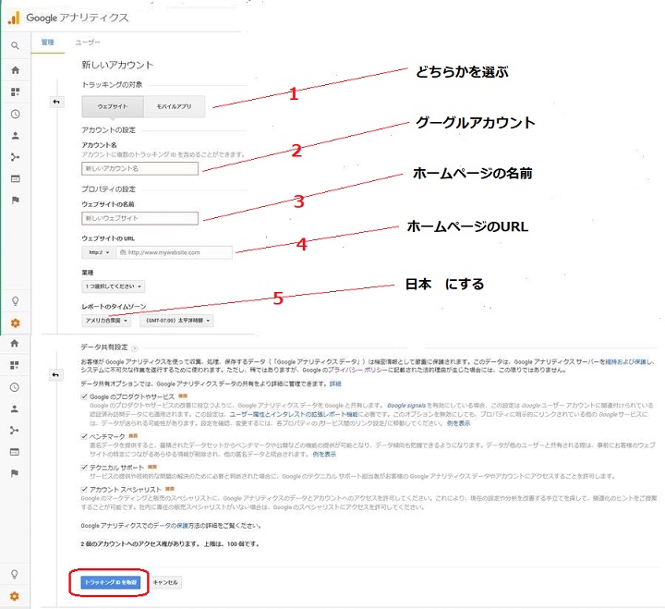The width and height of the screenshot is (665, 609).
Task: Open the (GMT-07:00) 太平洋時間 time zone dropdown
Action: [176, 321]
